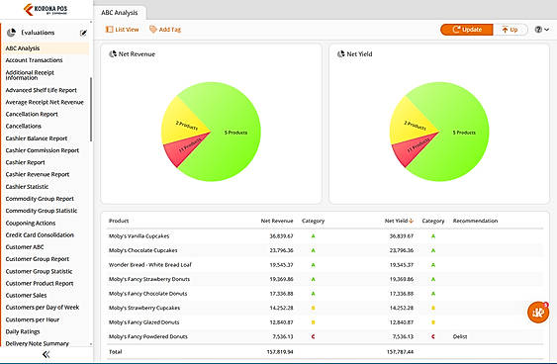Open Advanced Shelf Life Report
This screenshot has height=364, width=557.
click(42, 90)
